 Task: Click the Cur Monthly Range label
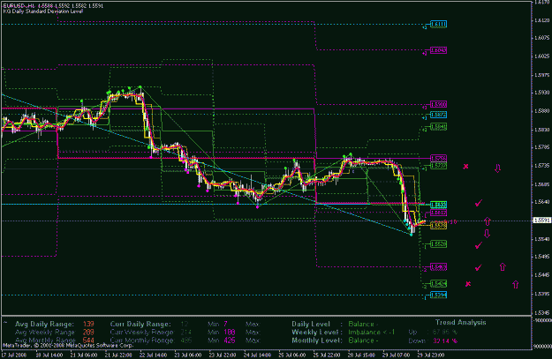141,340
